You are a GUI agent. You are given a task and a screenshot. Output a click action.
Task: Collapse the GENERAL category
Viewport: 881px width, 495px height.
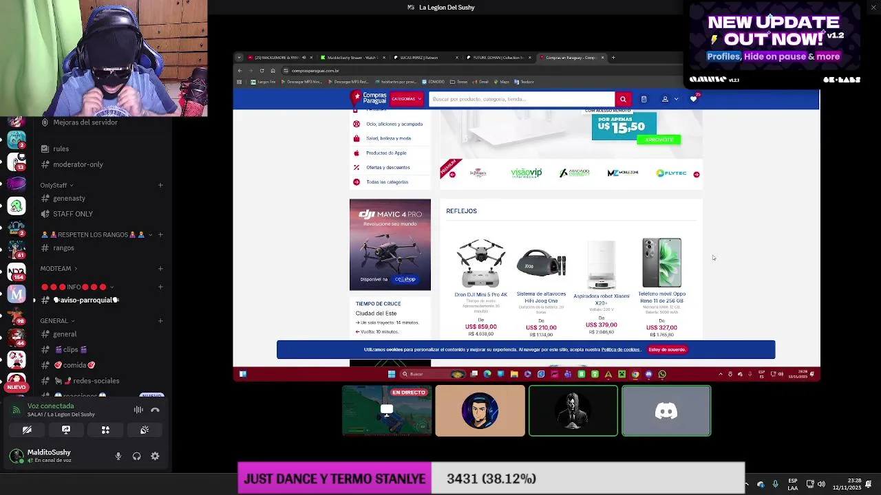[x=57, y=321]
